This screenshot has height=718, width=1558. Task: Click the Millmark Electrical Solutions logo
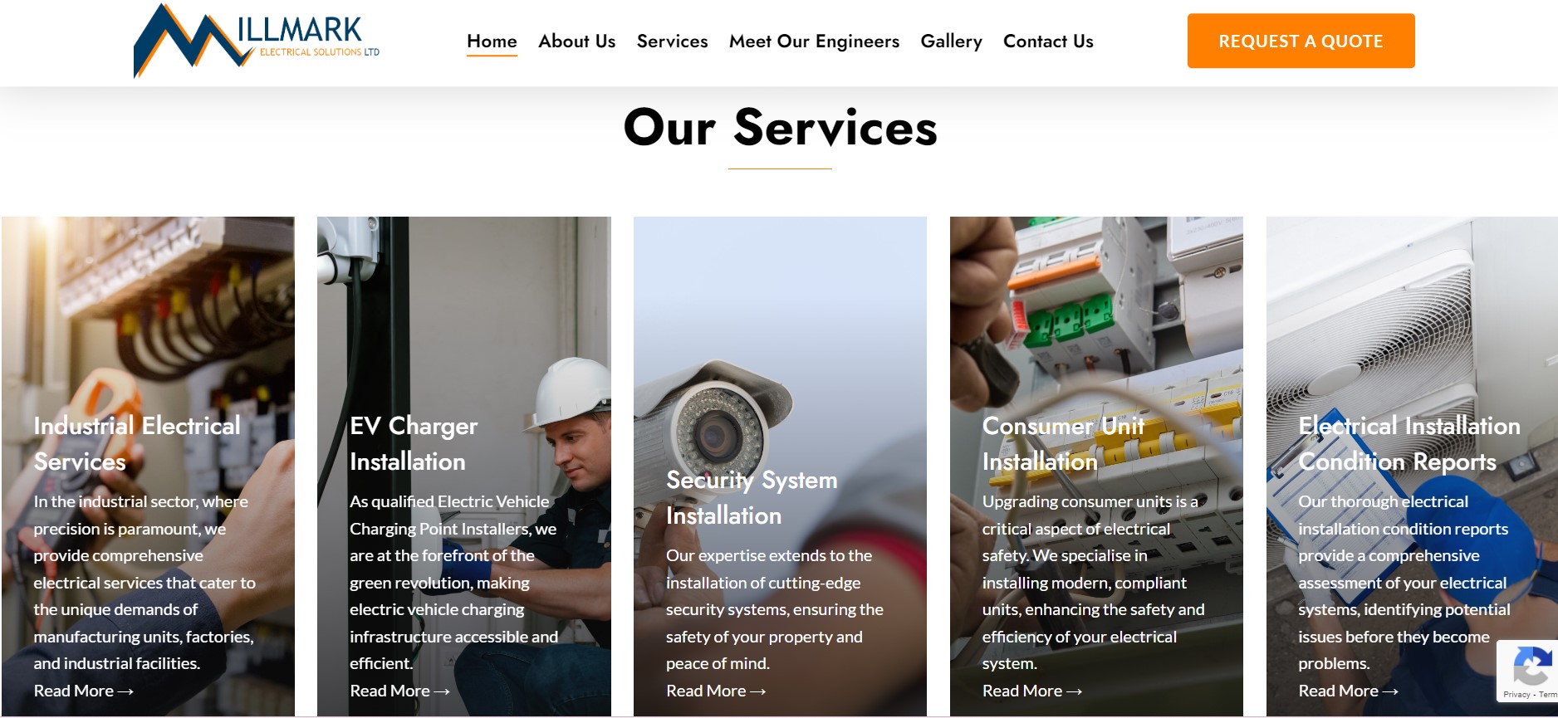point(257,41)
